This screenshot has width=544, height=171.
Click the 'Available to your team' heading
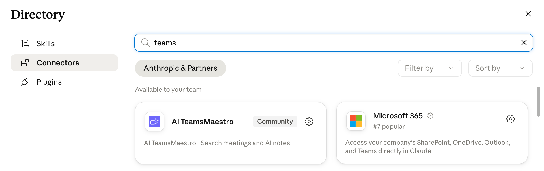point(168,90)
